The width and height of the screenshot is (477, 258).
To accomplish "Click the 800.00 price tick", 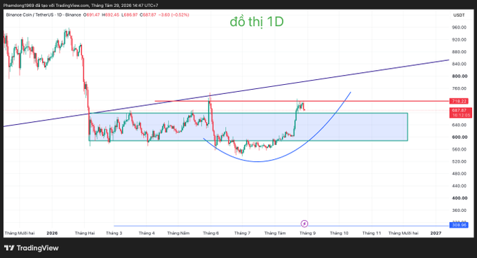I will click(459, 76).
